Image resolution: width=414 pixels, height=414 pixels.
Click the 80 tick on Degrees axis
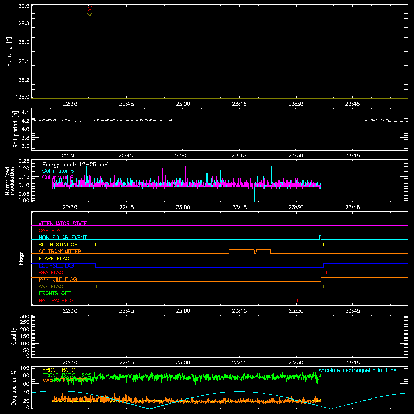26,375
